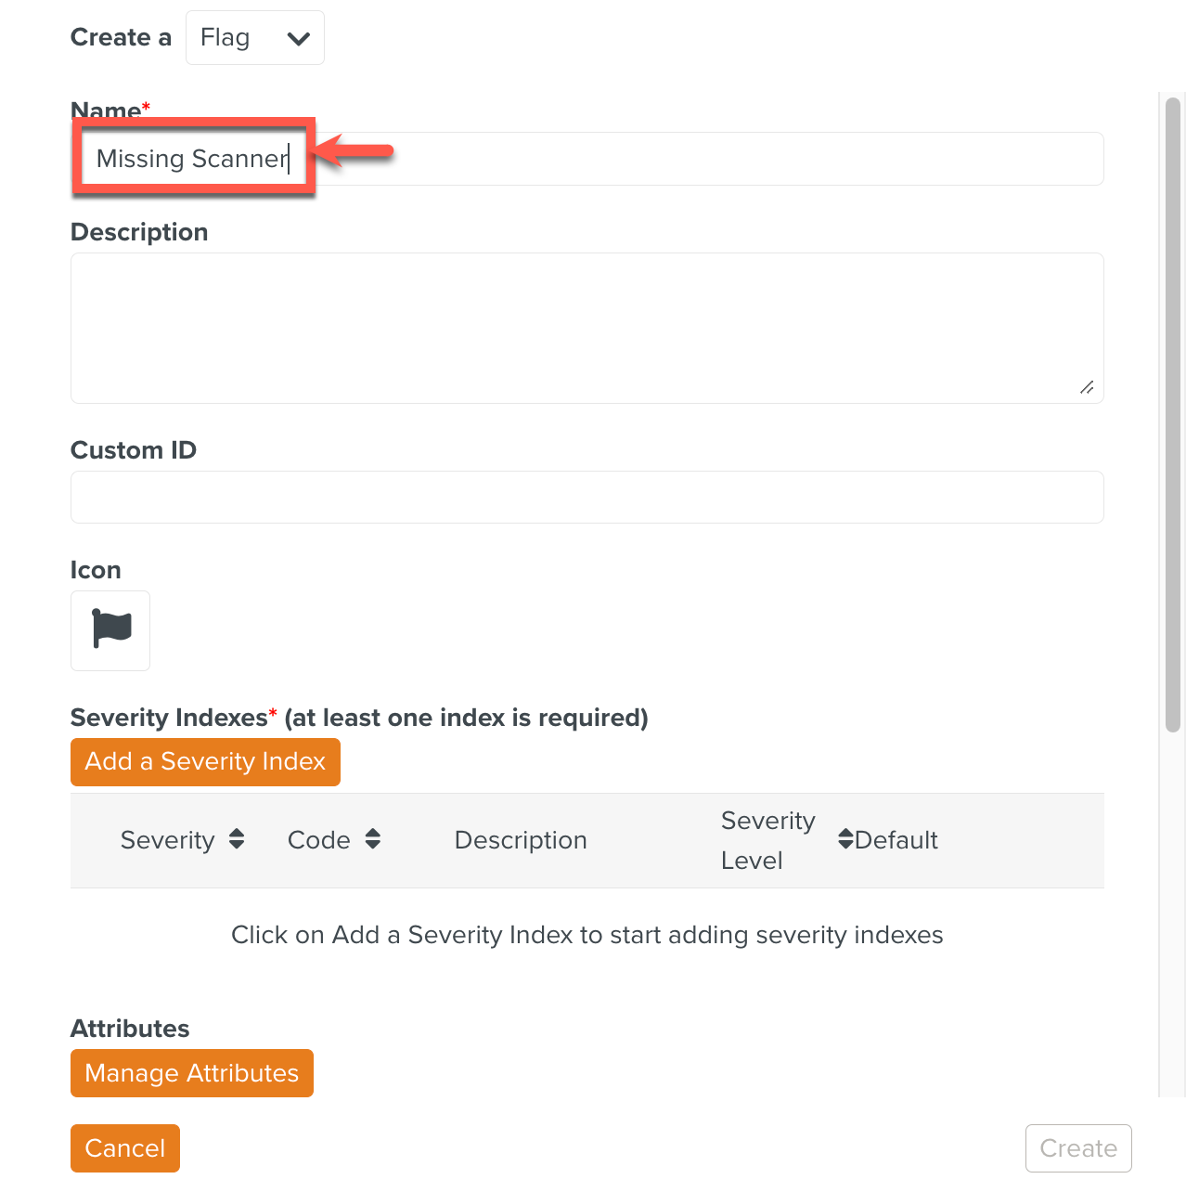Click the Create button
The image size is (1199, 1192).
coord(1078,1148)
